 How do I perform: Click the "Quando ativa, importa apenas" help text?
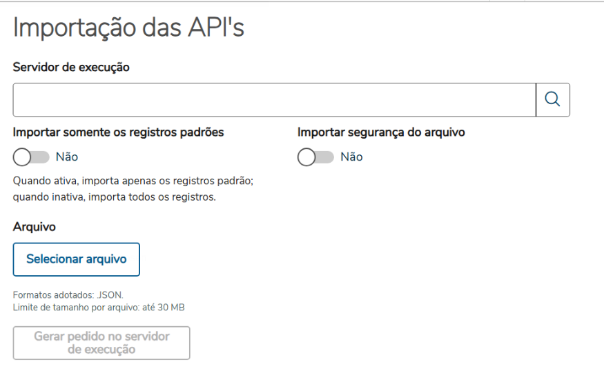[133, 181]
